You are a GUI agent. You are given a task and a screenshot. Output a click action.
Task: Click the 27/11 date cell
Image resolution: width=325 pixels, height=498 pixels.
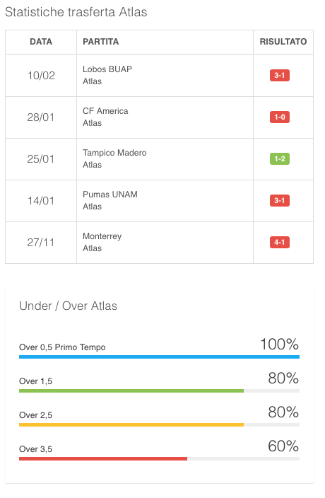click(41, 243)
